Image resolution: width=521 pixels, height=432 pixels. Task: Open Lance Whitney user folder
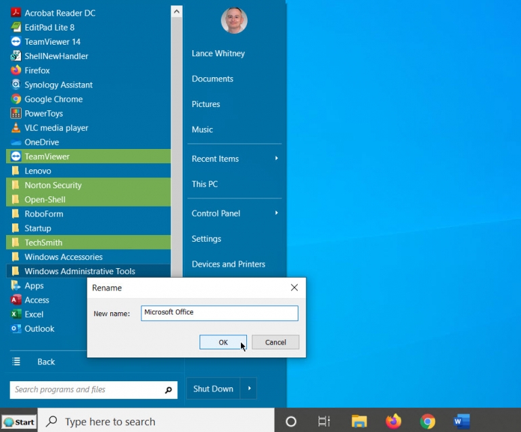[219, 53]
